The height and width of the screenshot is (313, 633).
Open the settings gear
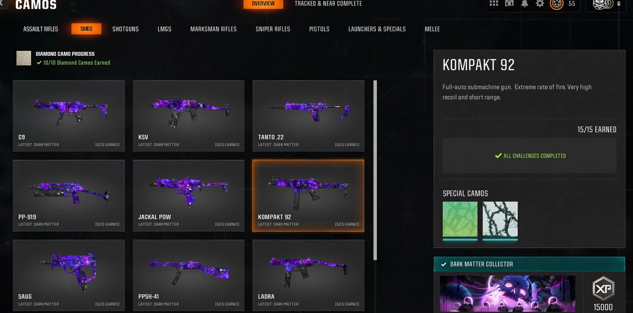click(540, 3)
